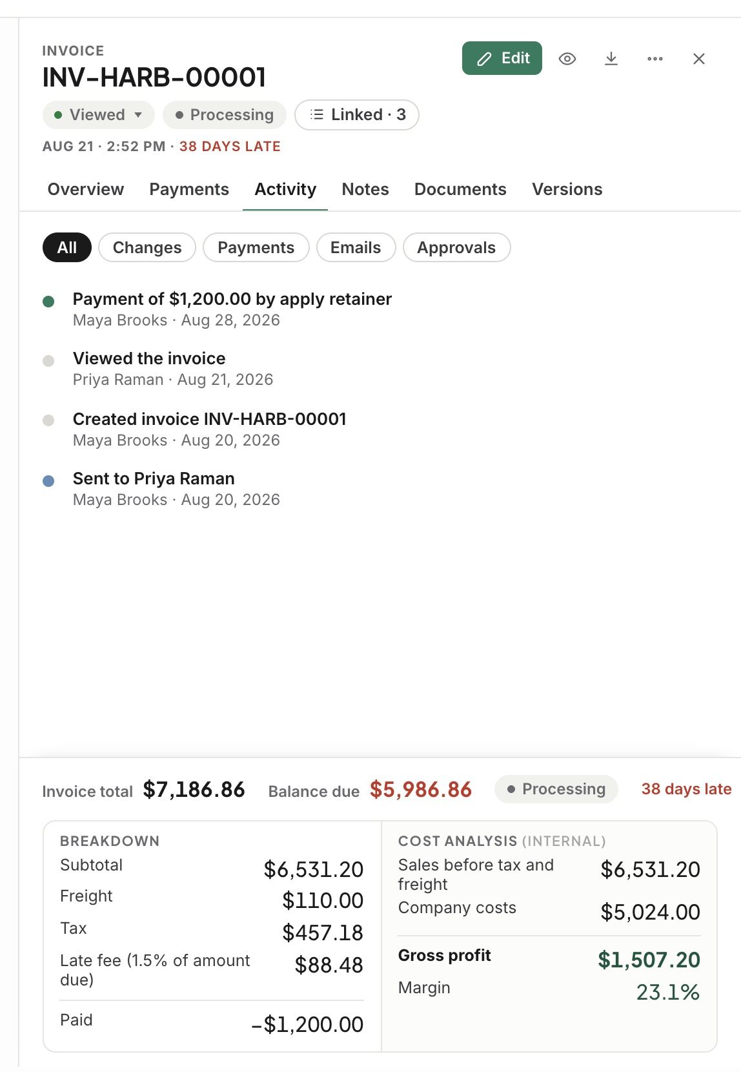Click the Edit button
Viewport: 741px width, 1072px height.
(x=502, y=58)
